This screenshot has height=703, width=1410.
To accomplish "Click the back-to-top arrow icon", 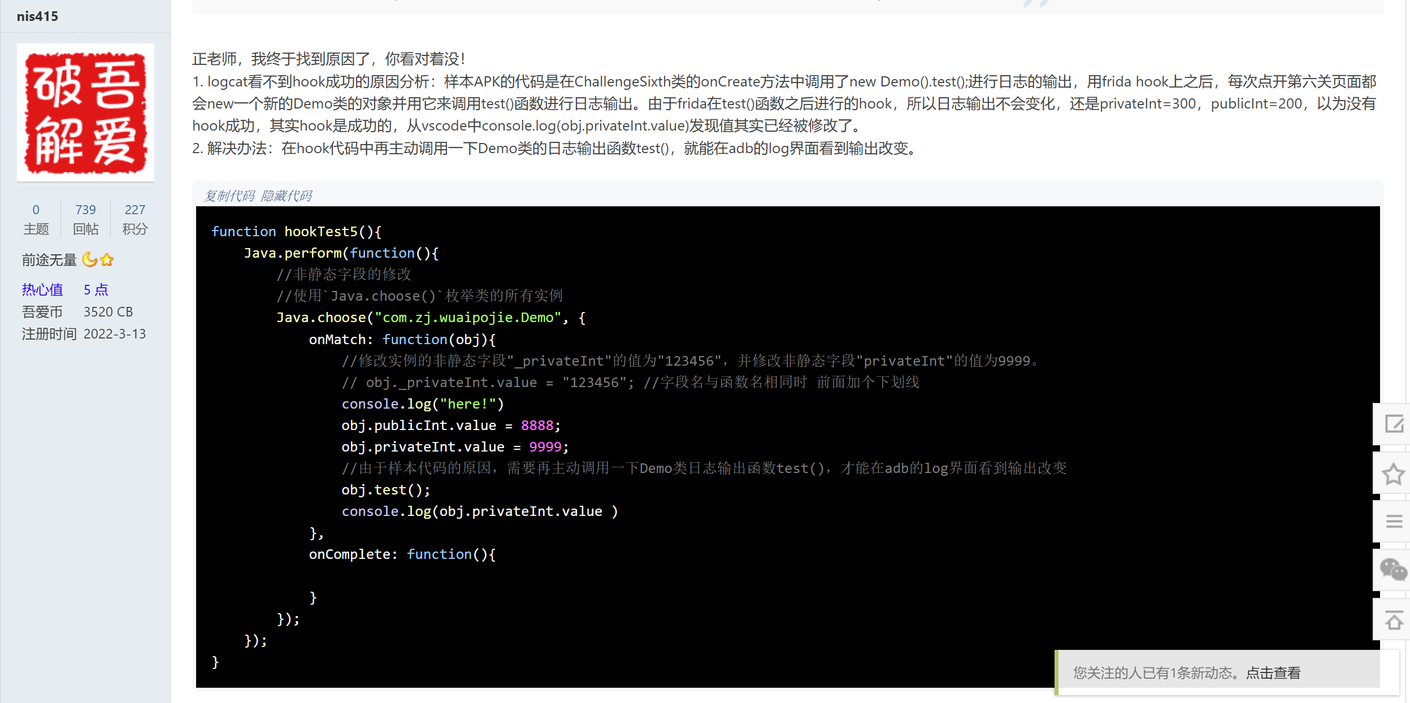I will pyautogui.click(x=1394, y=620).
